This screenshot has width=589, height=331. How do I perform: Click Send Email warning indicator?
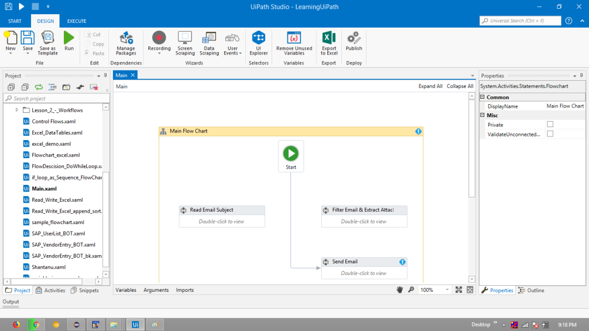click(x=402, y=262)
